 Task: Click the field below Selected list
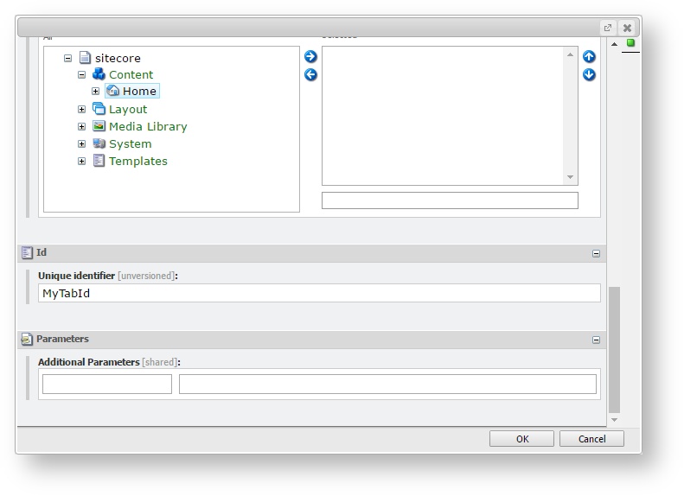(x=450, y=200)
